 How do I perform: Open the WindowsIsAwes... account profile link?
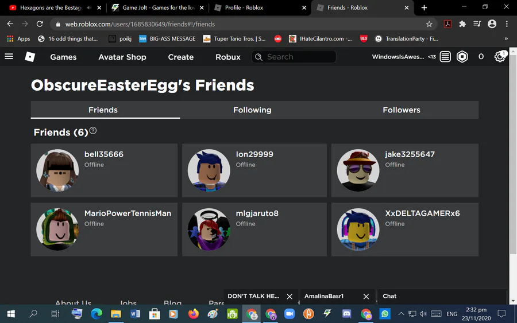(398, 57)
